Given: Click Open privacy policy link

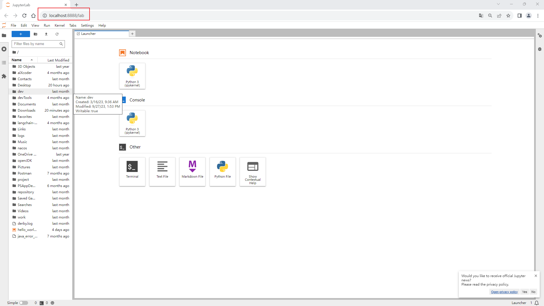Looking at the screenshot, I should click(x=504, y=292).
